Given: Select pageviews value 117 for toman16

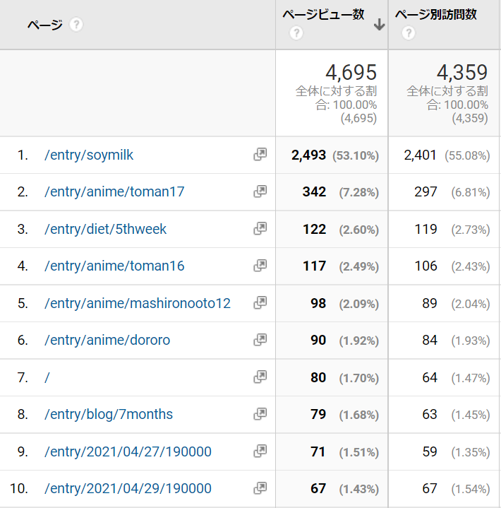Looking at the screenshot, I should [x=314, y=266].
